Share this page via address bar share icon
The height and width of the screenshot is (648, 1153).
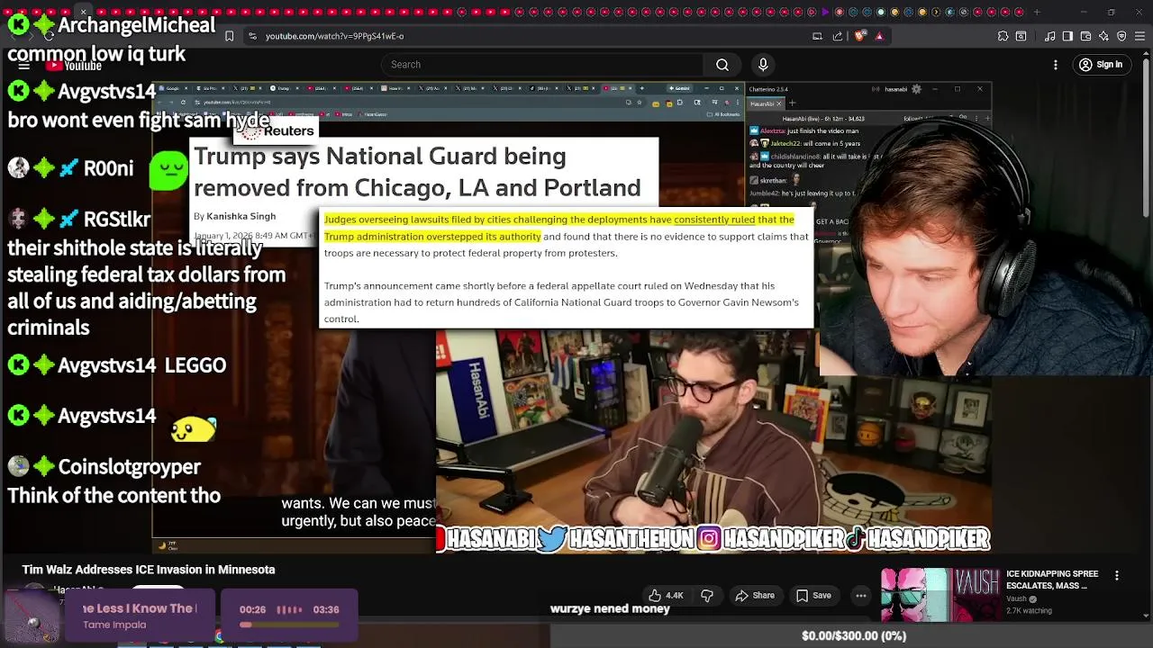(x=838, y=36)
